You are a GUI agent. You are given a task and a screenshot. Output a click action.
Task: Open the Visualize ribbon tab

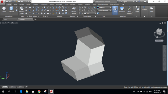click(x=35, y=4)
